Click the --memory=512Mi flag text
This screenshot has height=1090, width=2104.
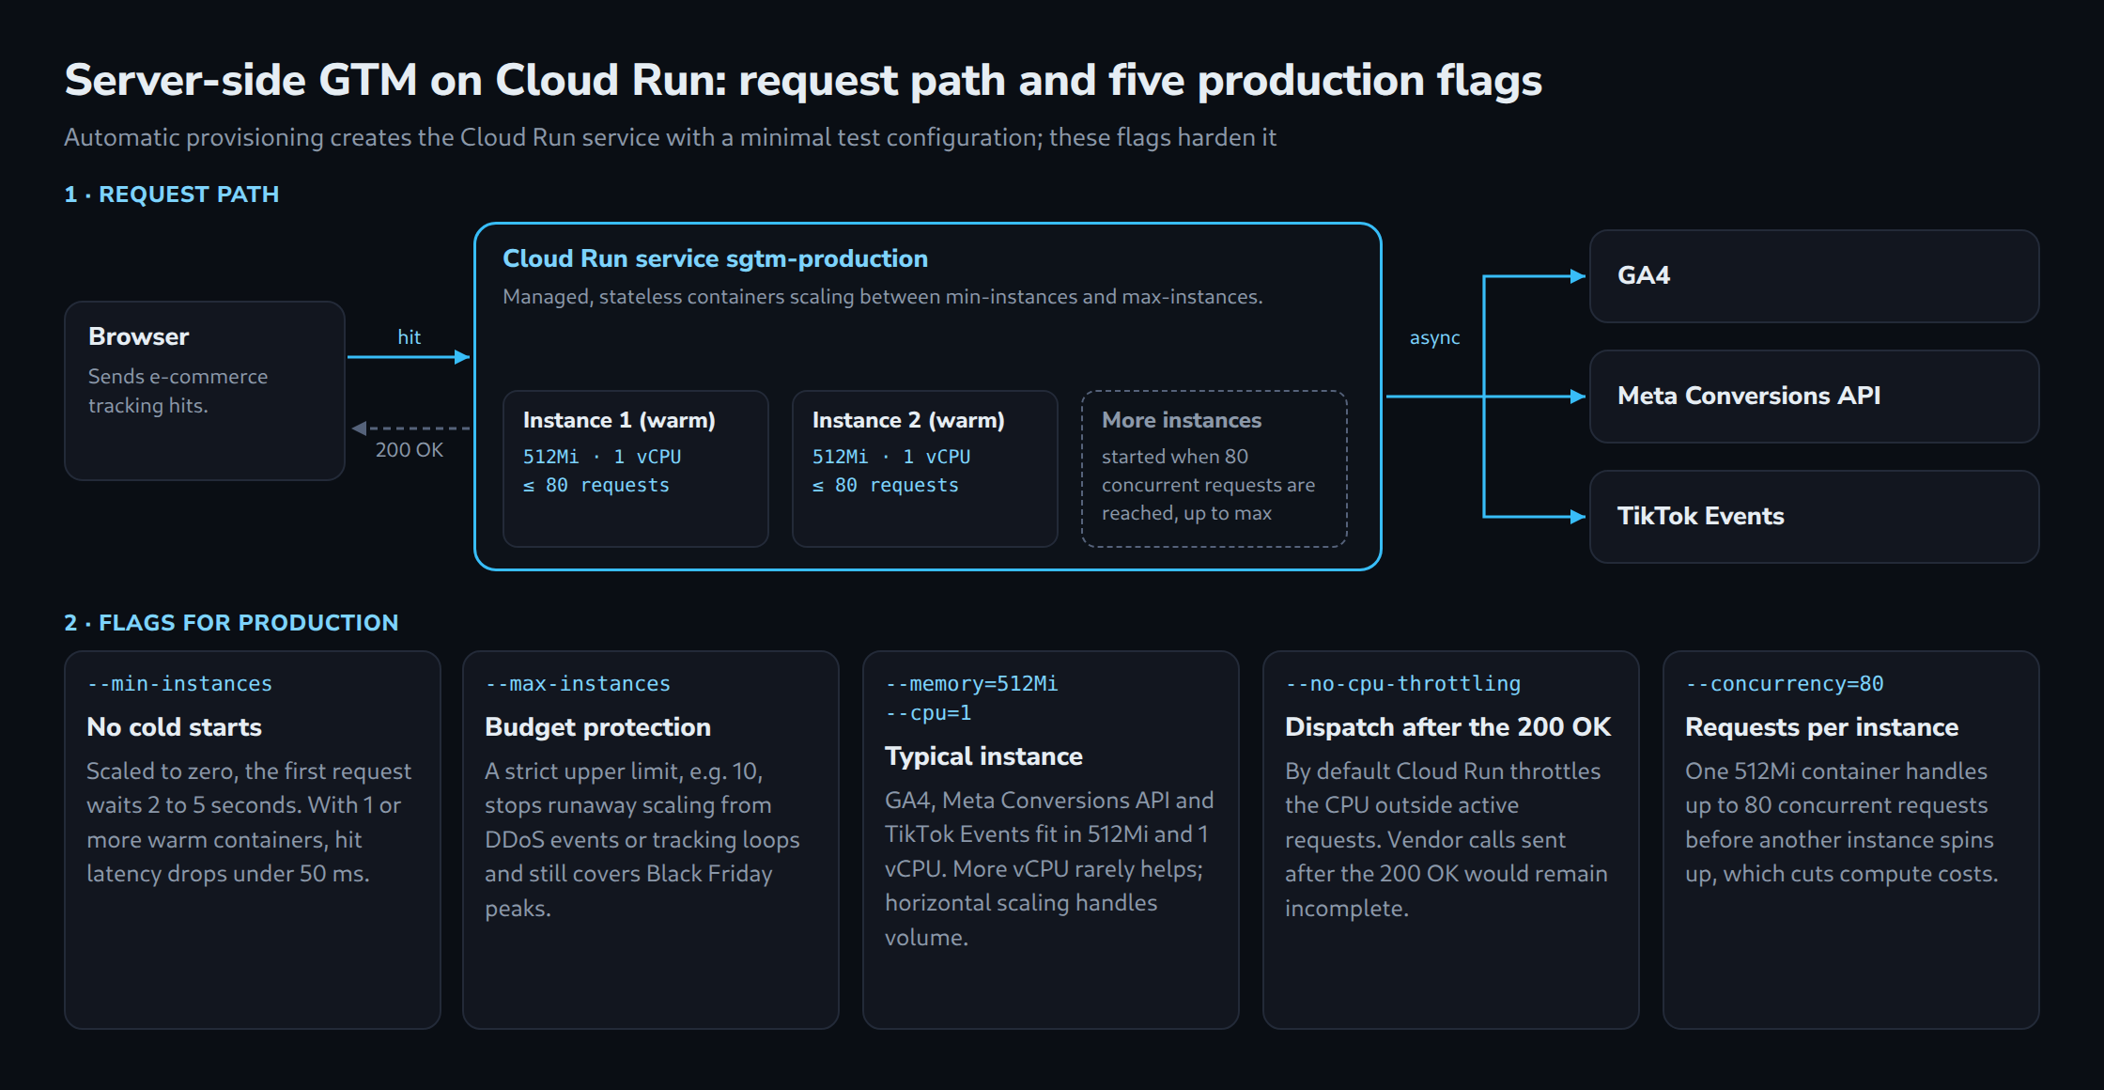971,684
